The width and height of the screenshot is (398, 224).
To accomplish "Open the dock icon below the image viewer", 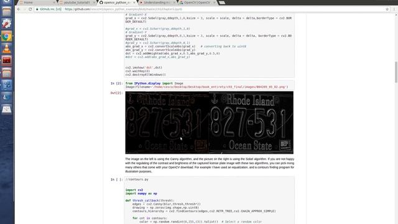I will click(7, 97).
